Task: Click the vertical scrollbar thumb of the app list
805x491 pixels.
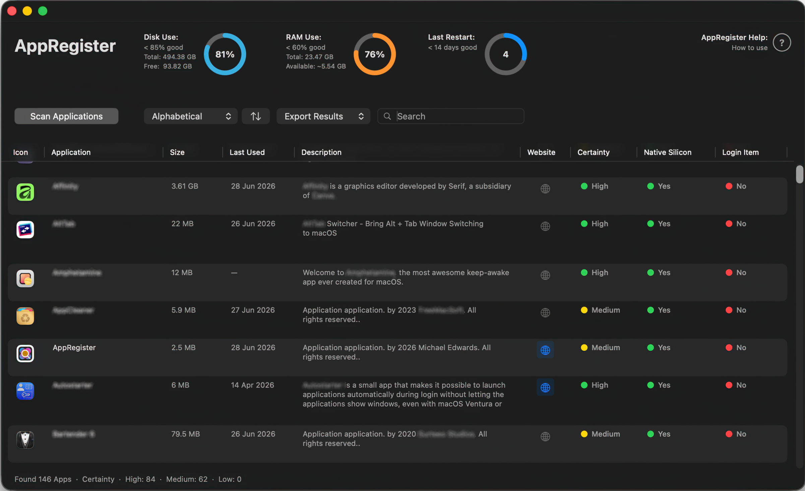Action: click(x=800, y=174)
